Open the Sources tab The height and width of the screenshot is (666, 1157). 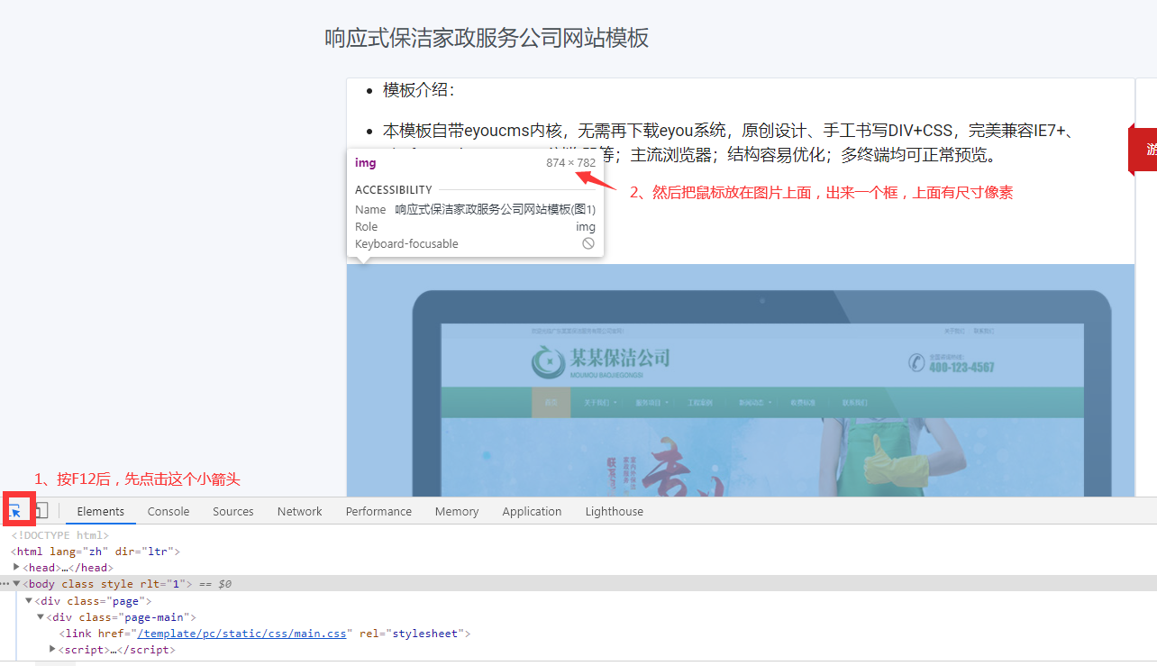click(x=233, y=511)
